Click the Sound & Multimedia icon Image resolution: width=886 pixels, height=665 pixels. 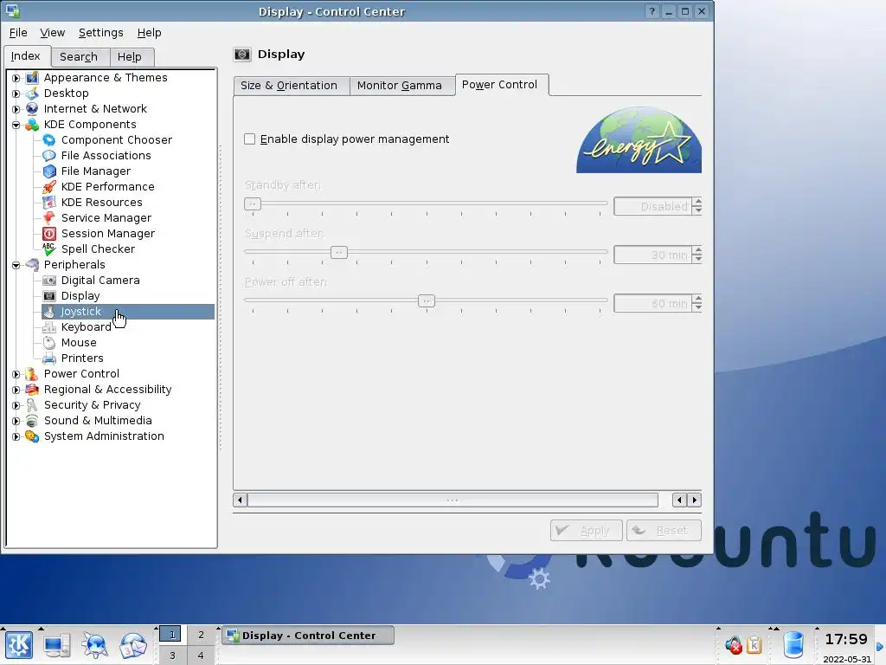[32, 421]
